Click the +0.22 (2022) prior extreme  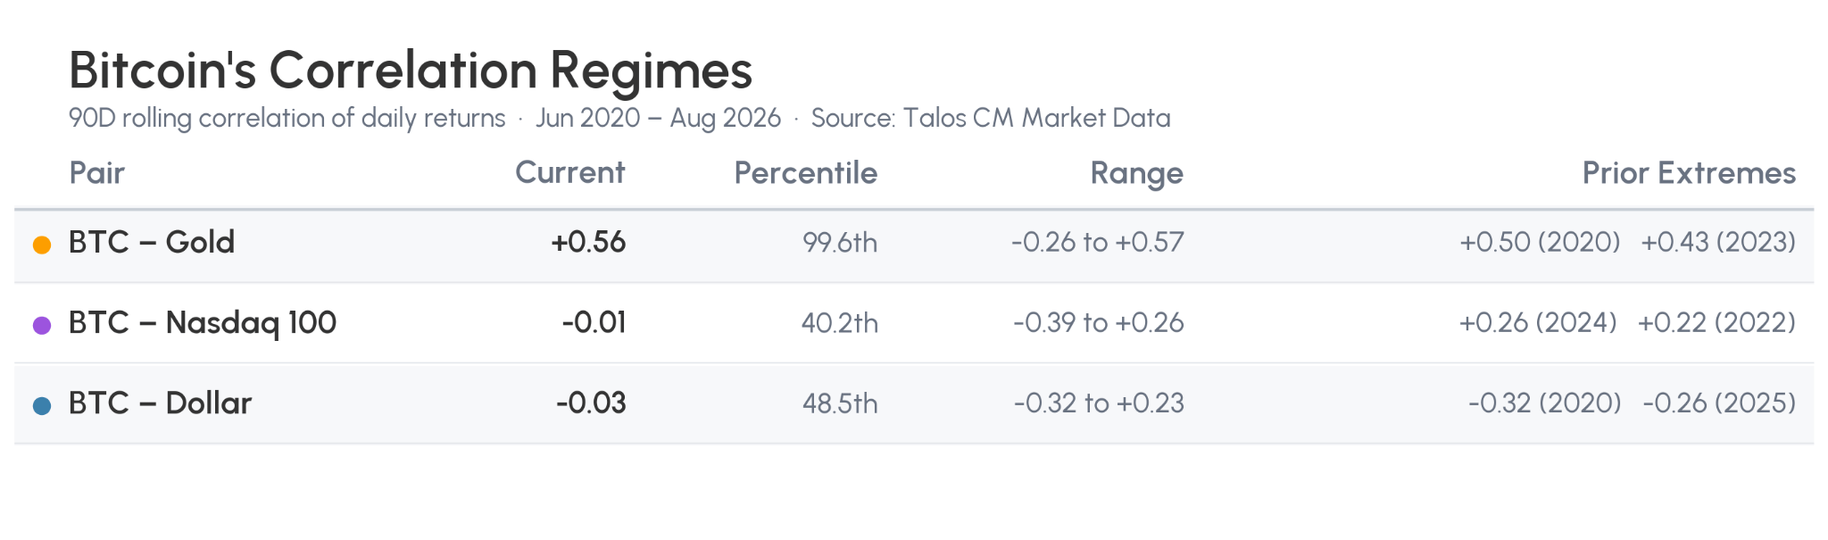(1716, 322)
